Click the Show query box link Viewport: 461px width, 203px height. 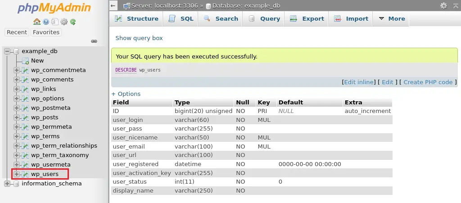(139, 38)
